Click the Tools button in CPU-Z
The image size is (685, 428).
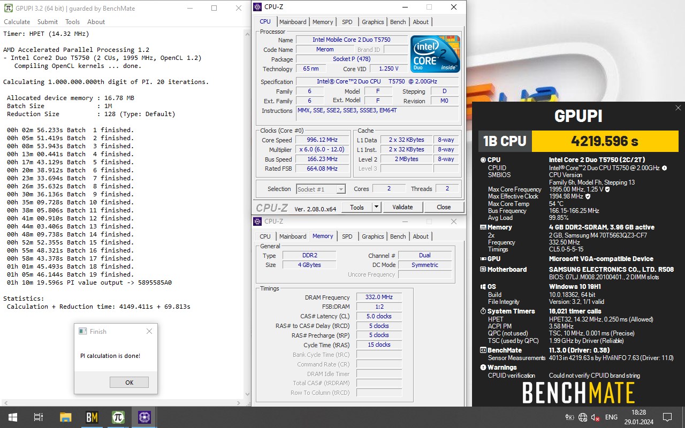(357, 207)
